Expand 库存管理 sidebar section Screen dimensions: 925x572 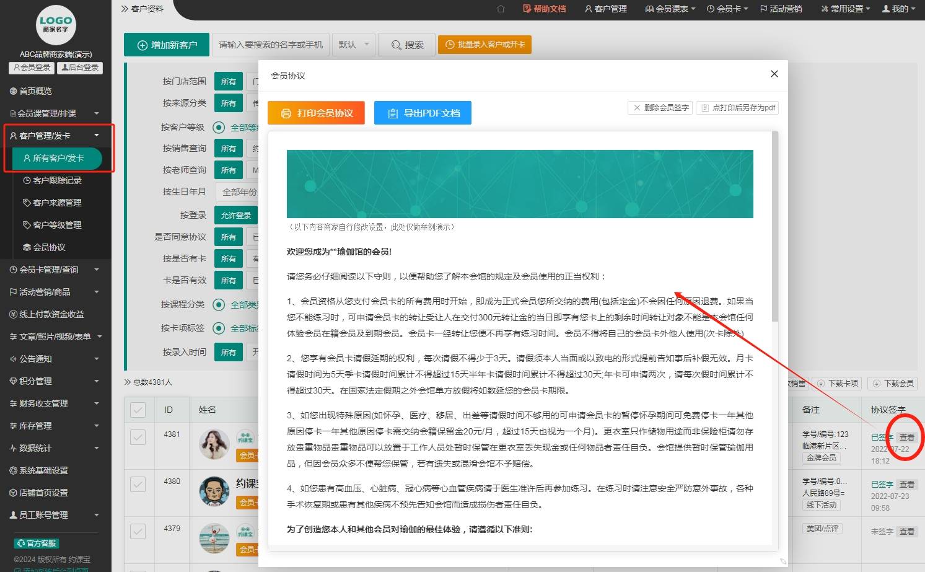56,426
